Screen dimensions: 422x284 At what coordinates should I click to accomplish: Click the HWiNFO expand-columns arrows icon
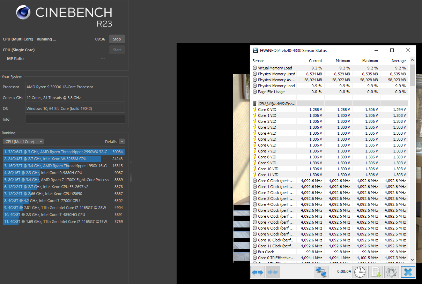pyautogui.click(x=258, y=272)
